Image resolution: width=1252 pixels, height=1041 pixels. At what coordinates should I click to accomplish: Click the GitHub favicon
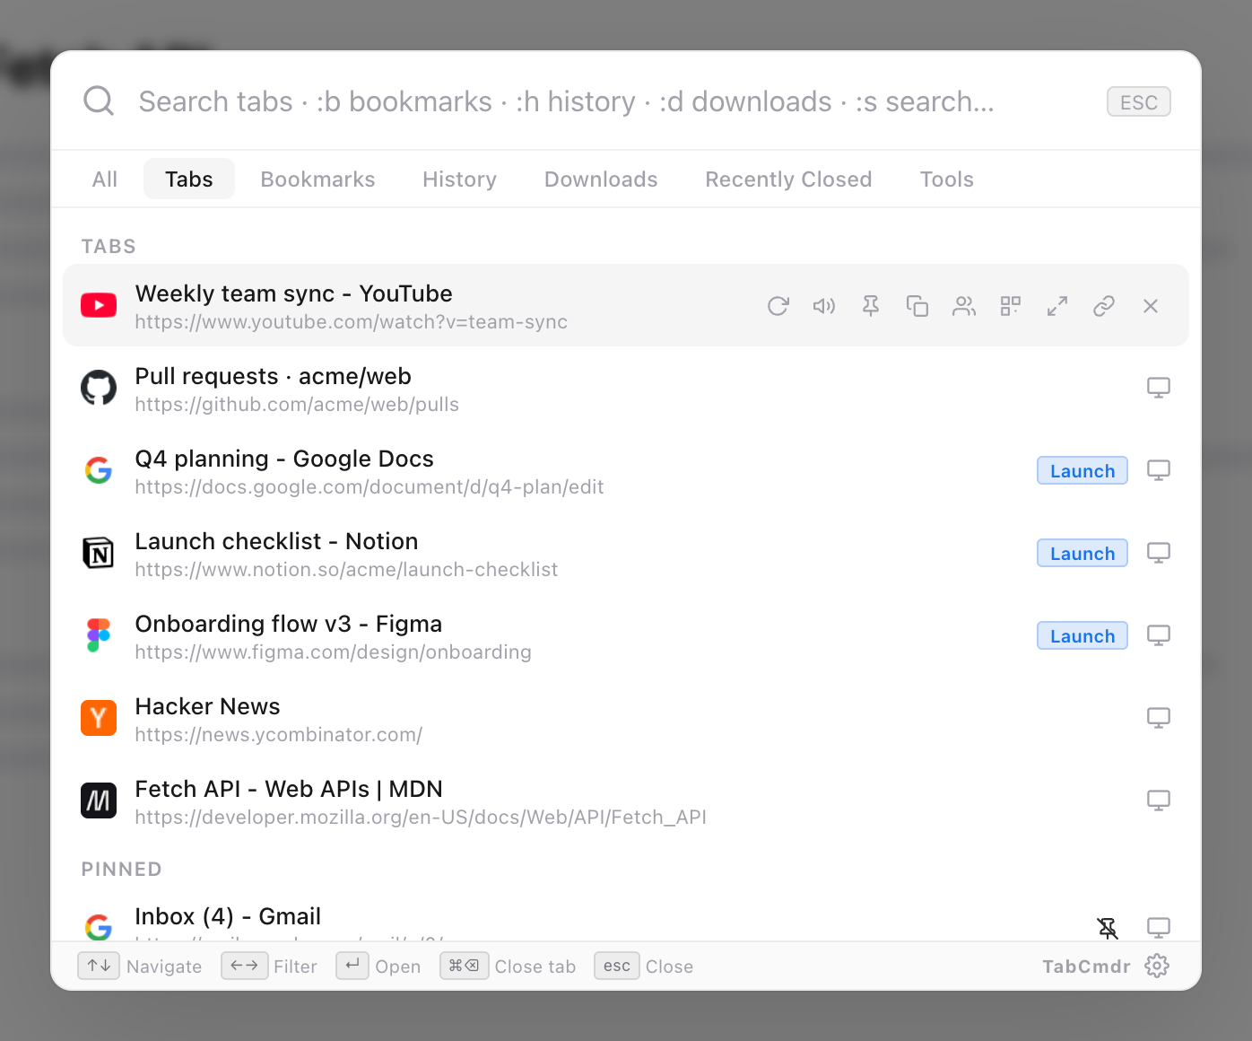tap(99, 388)
